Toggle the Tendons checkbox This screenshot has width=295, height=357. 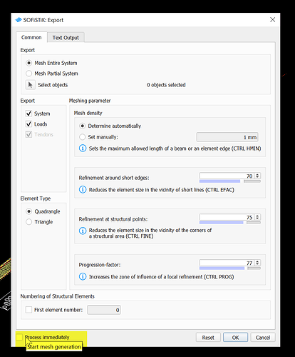[29, 134]
